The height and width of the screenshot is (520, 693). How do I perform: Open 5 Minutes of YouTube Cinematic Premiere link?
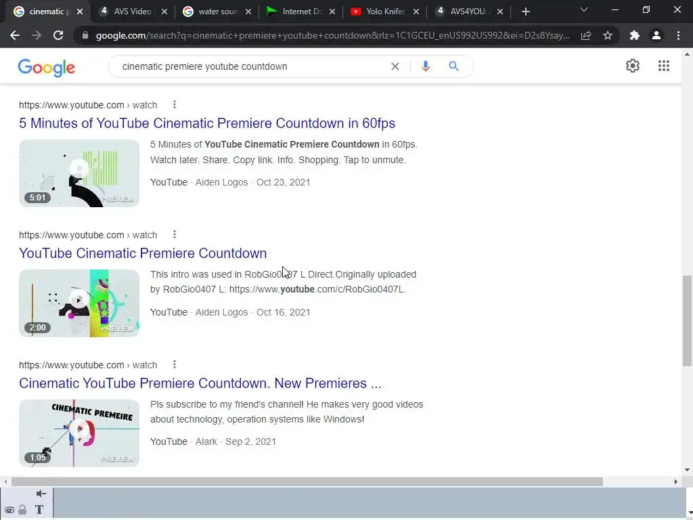click(207, 123)
